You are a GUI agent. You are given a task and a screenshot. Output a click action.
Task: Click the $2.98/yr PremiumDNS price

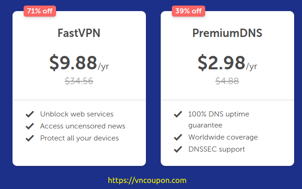click(227, 63)
